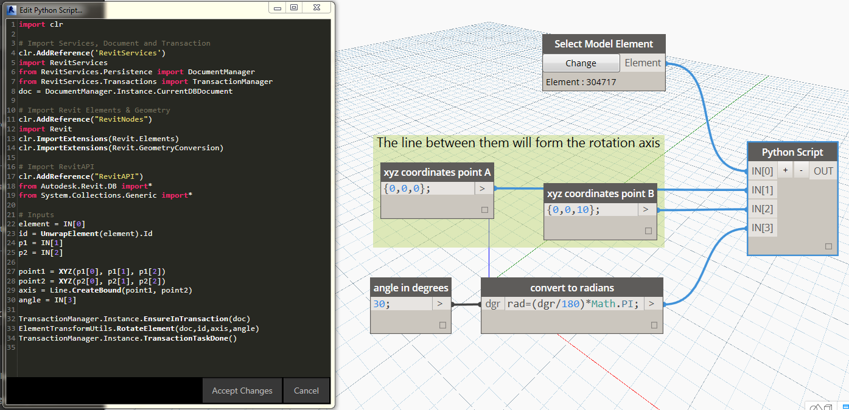Click the IN[0] port on Python Script
Image resolution: width=849 pixels, height=410 pixels.
(762, 171)
